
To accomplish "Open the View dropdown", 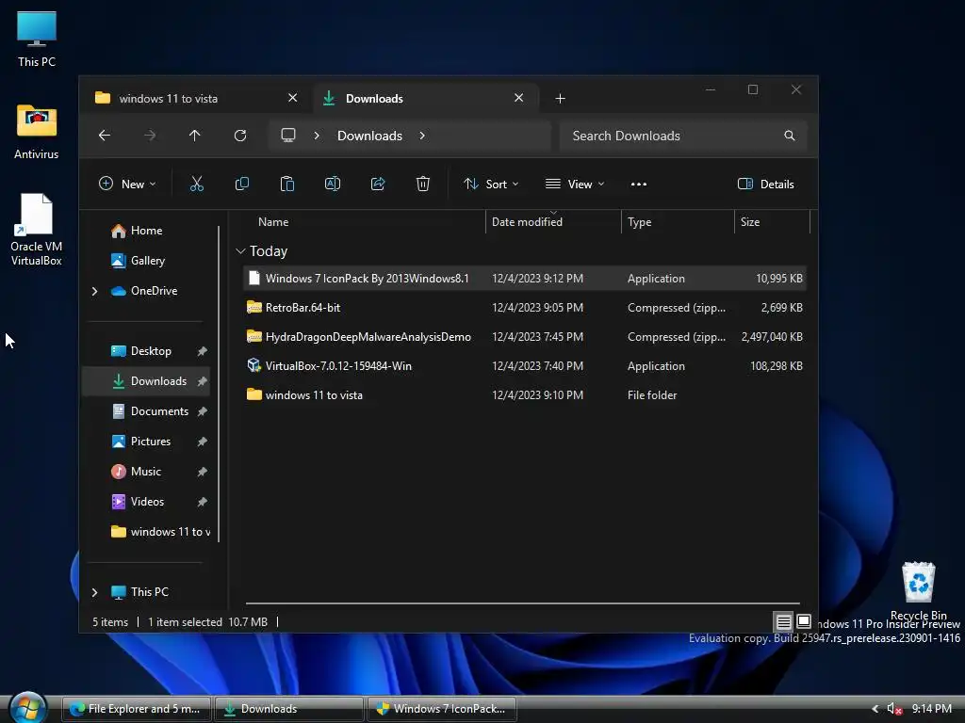I will click(575, 184).
